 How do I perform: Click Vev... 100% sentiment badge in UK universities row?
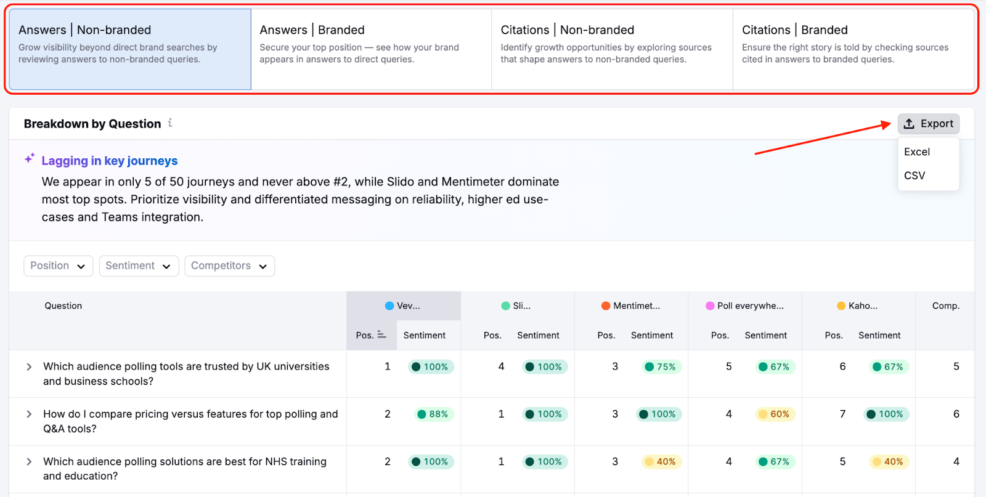tap(431, 367)
